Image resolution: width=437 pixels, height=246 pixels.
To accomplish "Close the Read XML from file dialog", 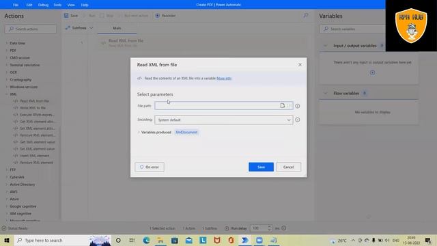I will (300, 65).
